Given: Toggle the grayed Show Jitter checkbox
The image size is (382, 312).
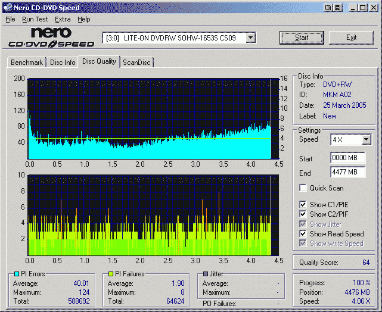Looking at the screenshot, I should (303, 224).
